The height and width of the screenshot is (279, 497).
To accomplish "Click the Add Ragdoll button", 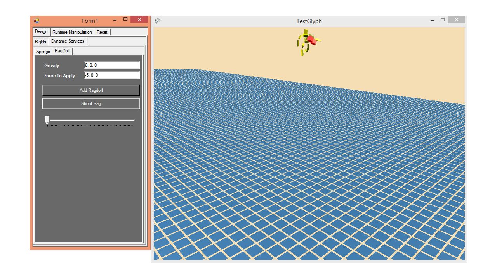I will [91, 90].
